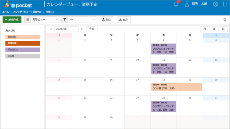The width and height of the screenshot is (230, 129).
Task: Click the 火 Tuesday column header
Action: [x=111, y=35]
